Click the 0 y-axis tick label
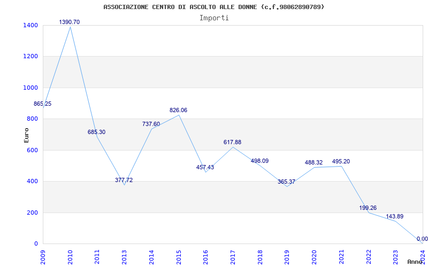Screen dimensions: 428x267 [36, 244]
